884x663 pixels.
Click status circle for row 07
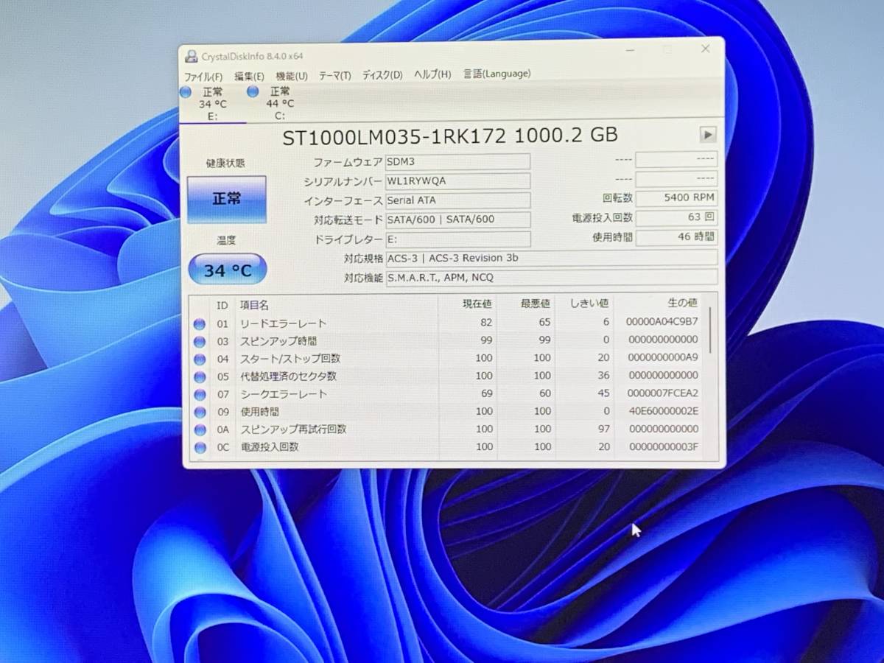tap(200, 395)
